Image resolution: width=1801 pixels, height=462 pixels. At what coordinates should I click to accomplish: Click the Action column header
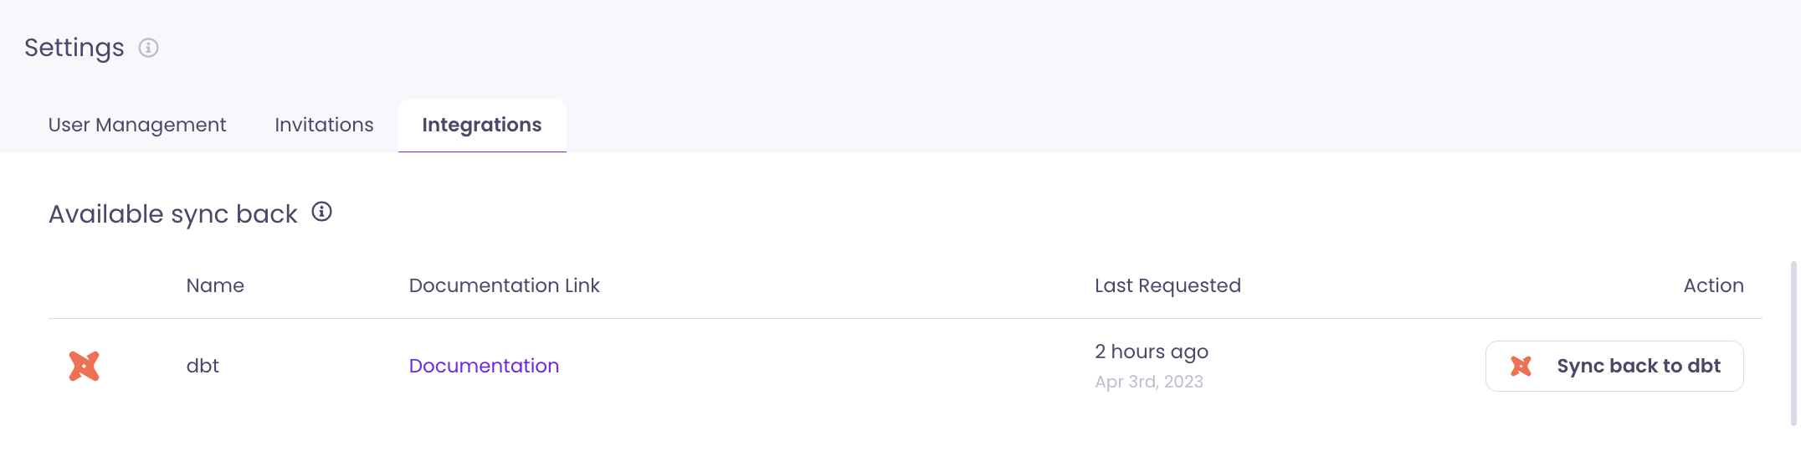pyautogui.click(x=1713, y=285)
